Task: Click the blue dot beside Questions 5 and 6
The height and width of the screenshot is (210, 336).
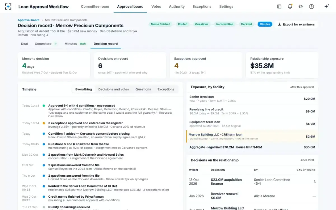Action: [44, 144]
